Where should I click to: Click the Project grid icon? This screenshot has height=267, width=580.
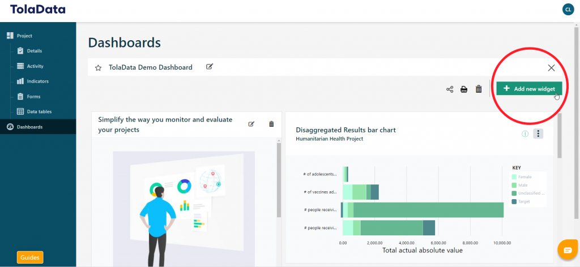click(x=10, y=36)
